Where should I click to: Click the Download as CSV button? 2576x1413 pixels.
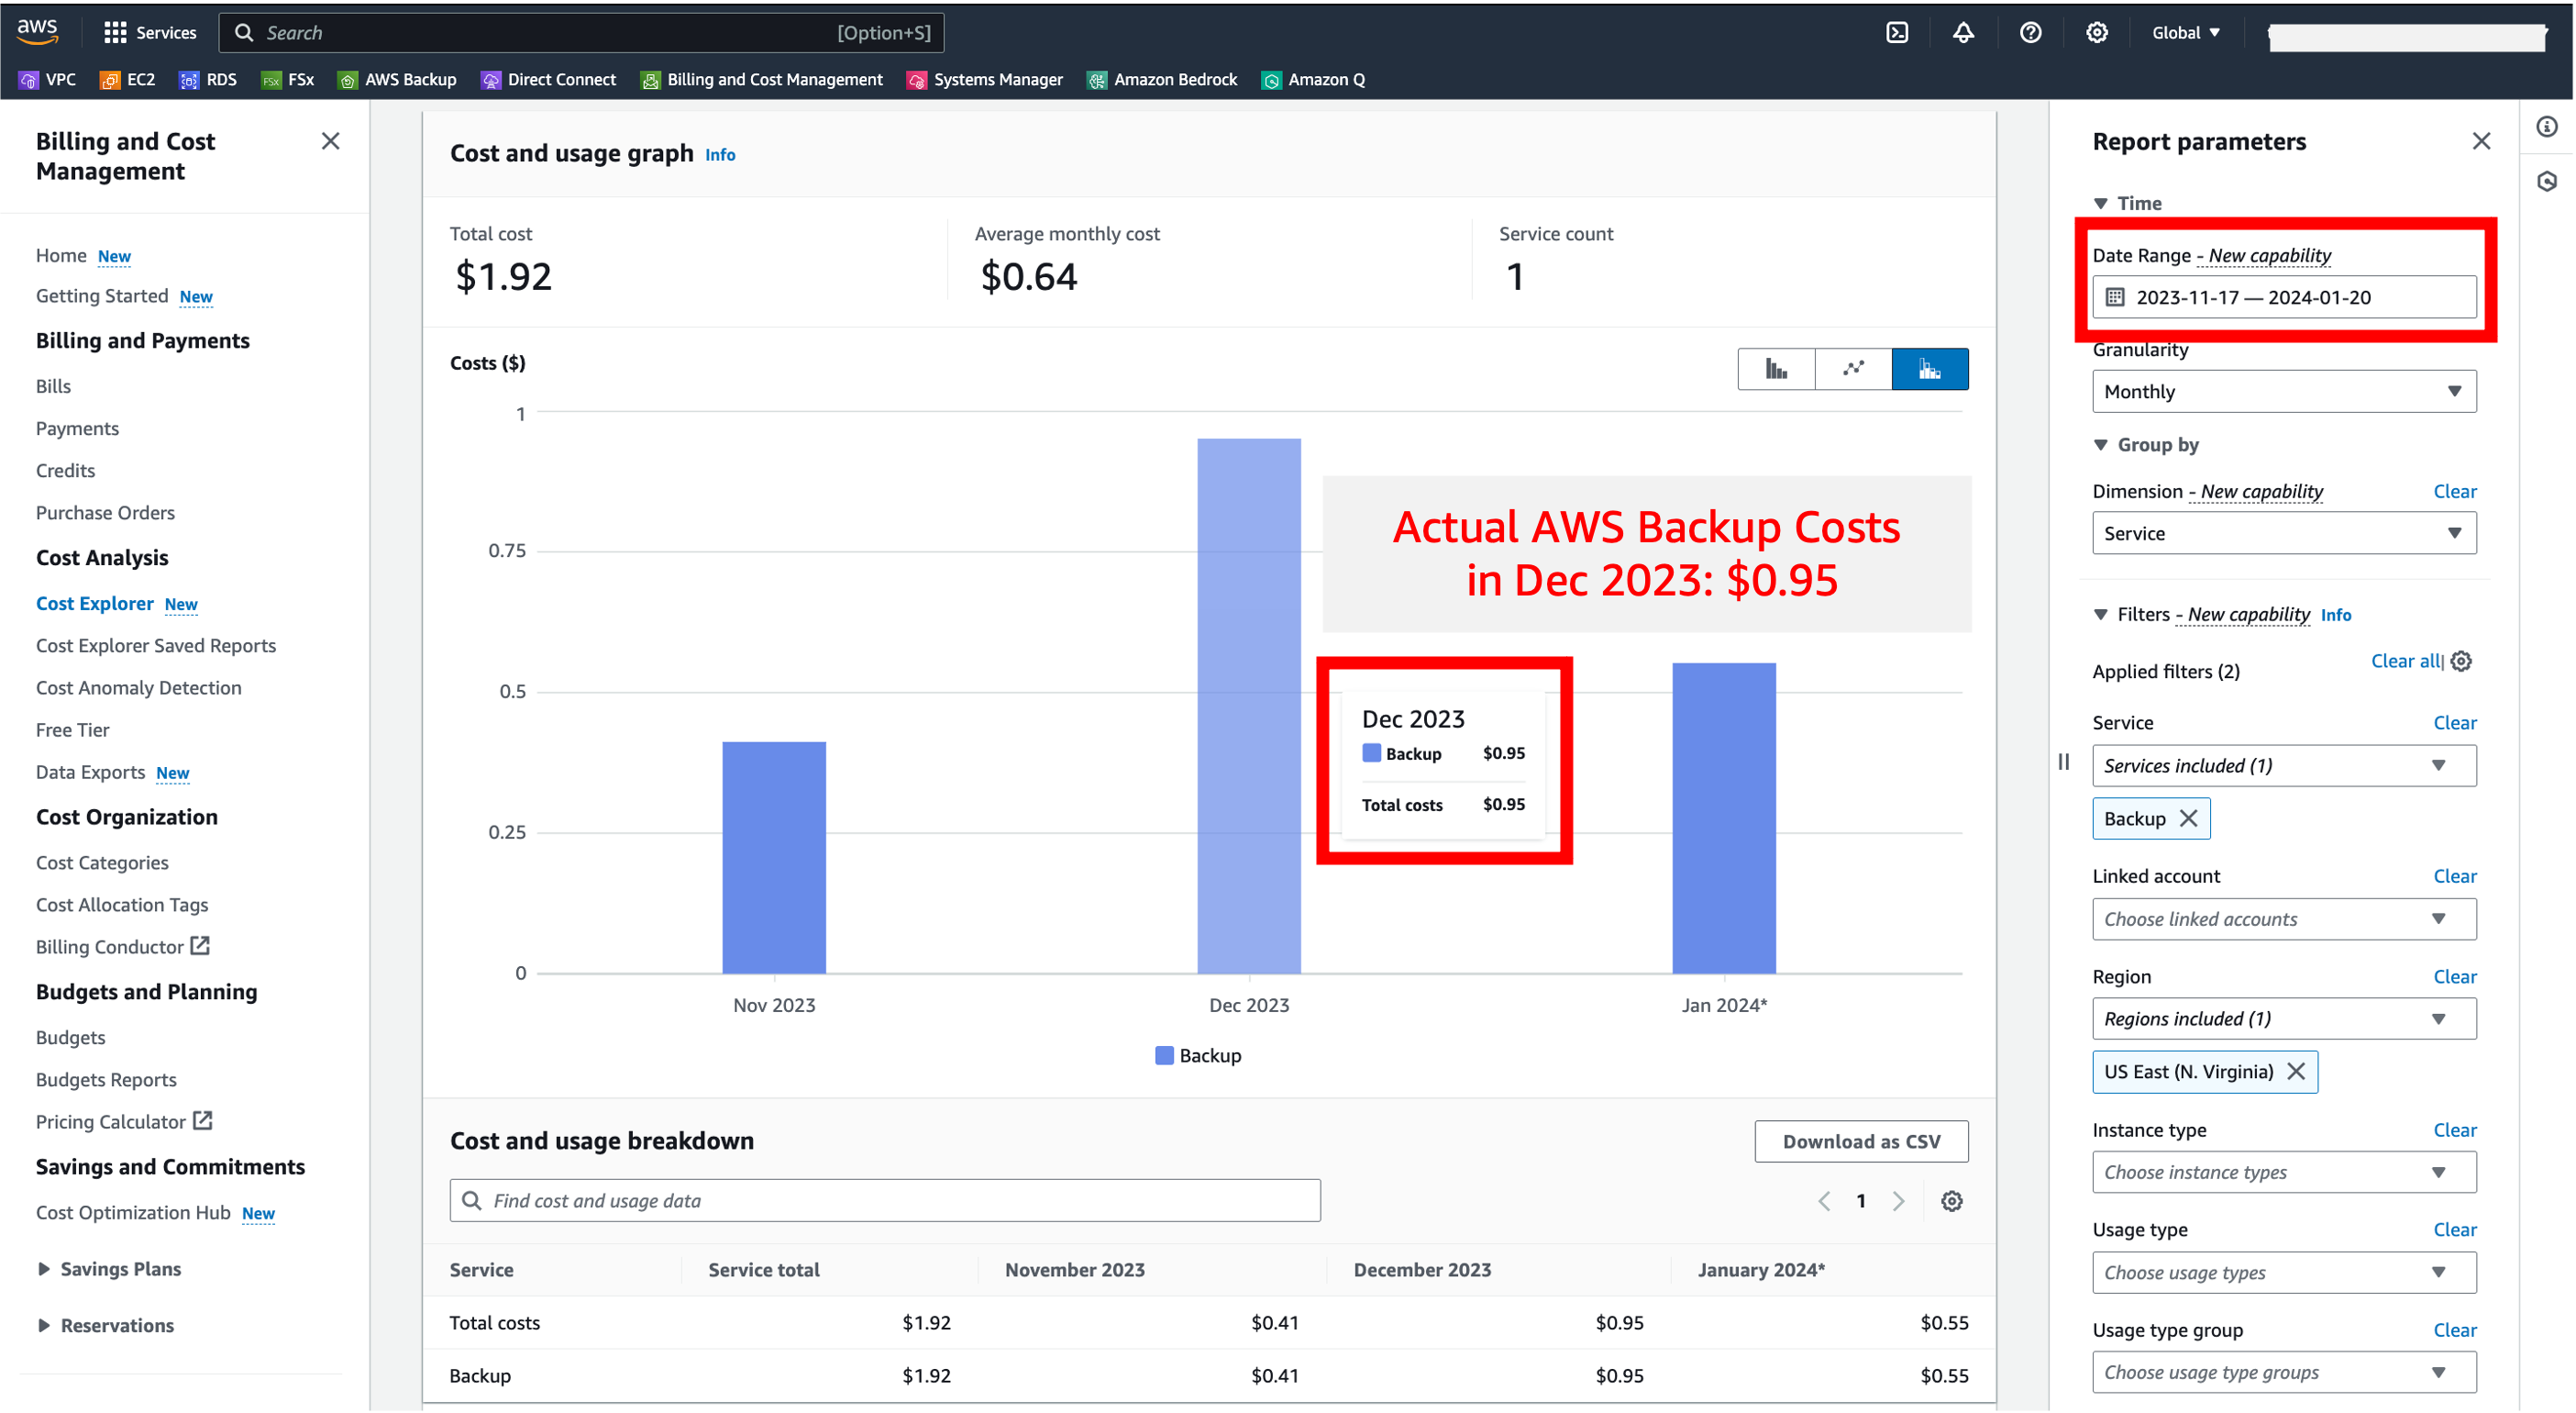[1860, 1140]
